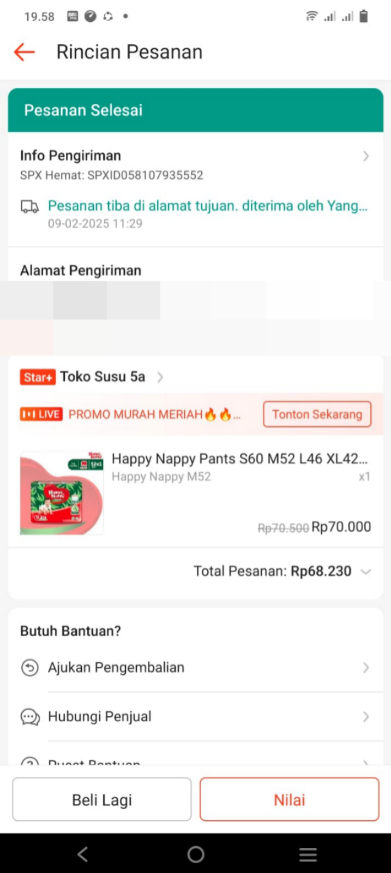Tap the Happy Nappy Pants product title
The height and width of the screenshot is (873, 391).
tap(239, 459)
